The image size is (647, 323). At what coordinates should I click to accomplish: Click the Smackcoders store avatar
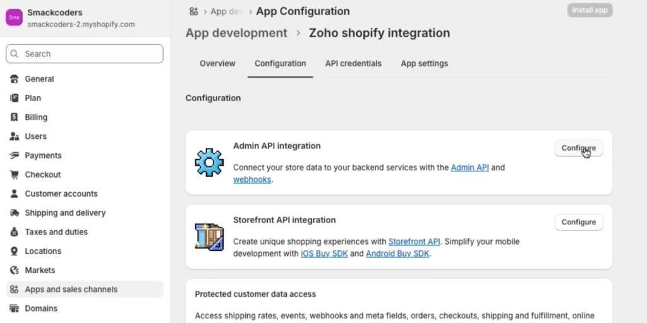point(14,18)
